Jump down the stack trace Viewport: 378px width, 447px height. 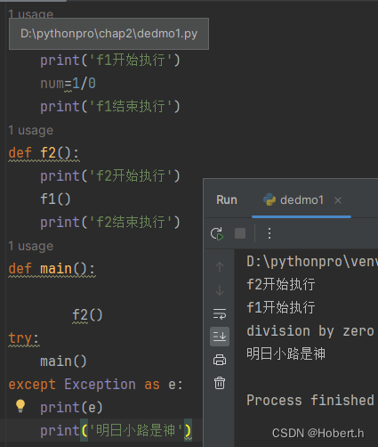(220, 290)
